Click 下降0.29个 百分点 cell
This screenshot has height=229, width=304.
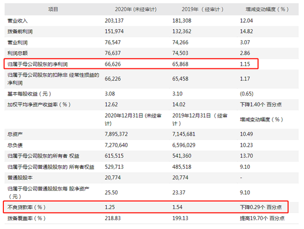click(261, 207)
